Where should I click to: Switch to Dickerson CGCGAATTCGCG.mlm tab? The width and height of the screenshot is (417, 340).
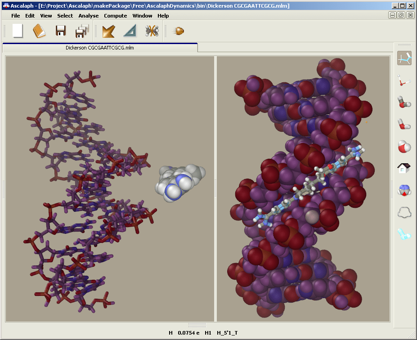point(100,48)
